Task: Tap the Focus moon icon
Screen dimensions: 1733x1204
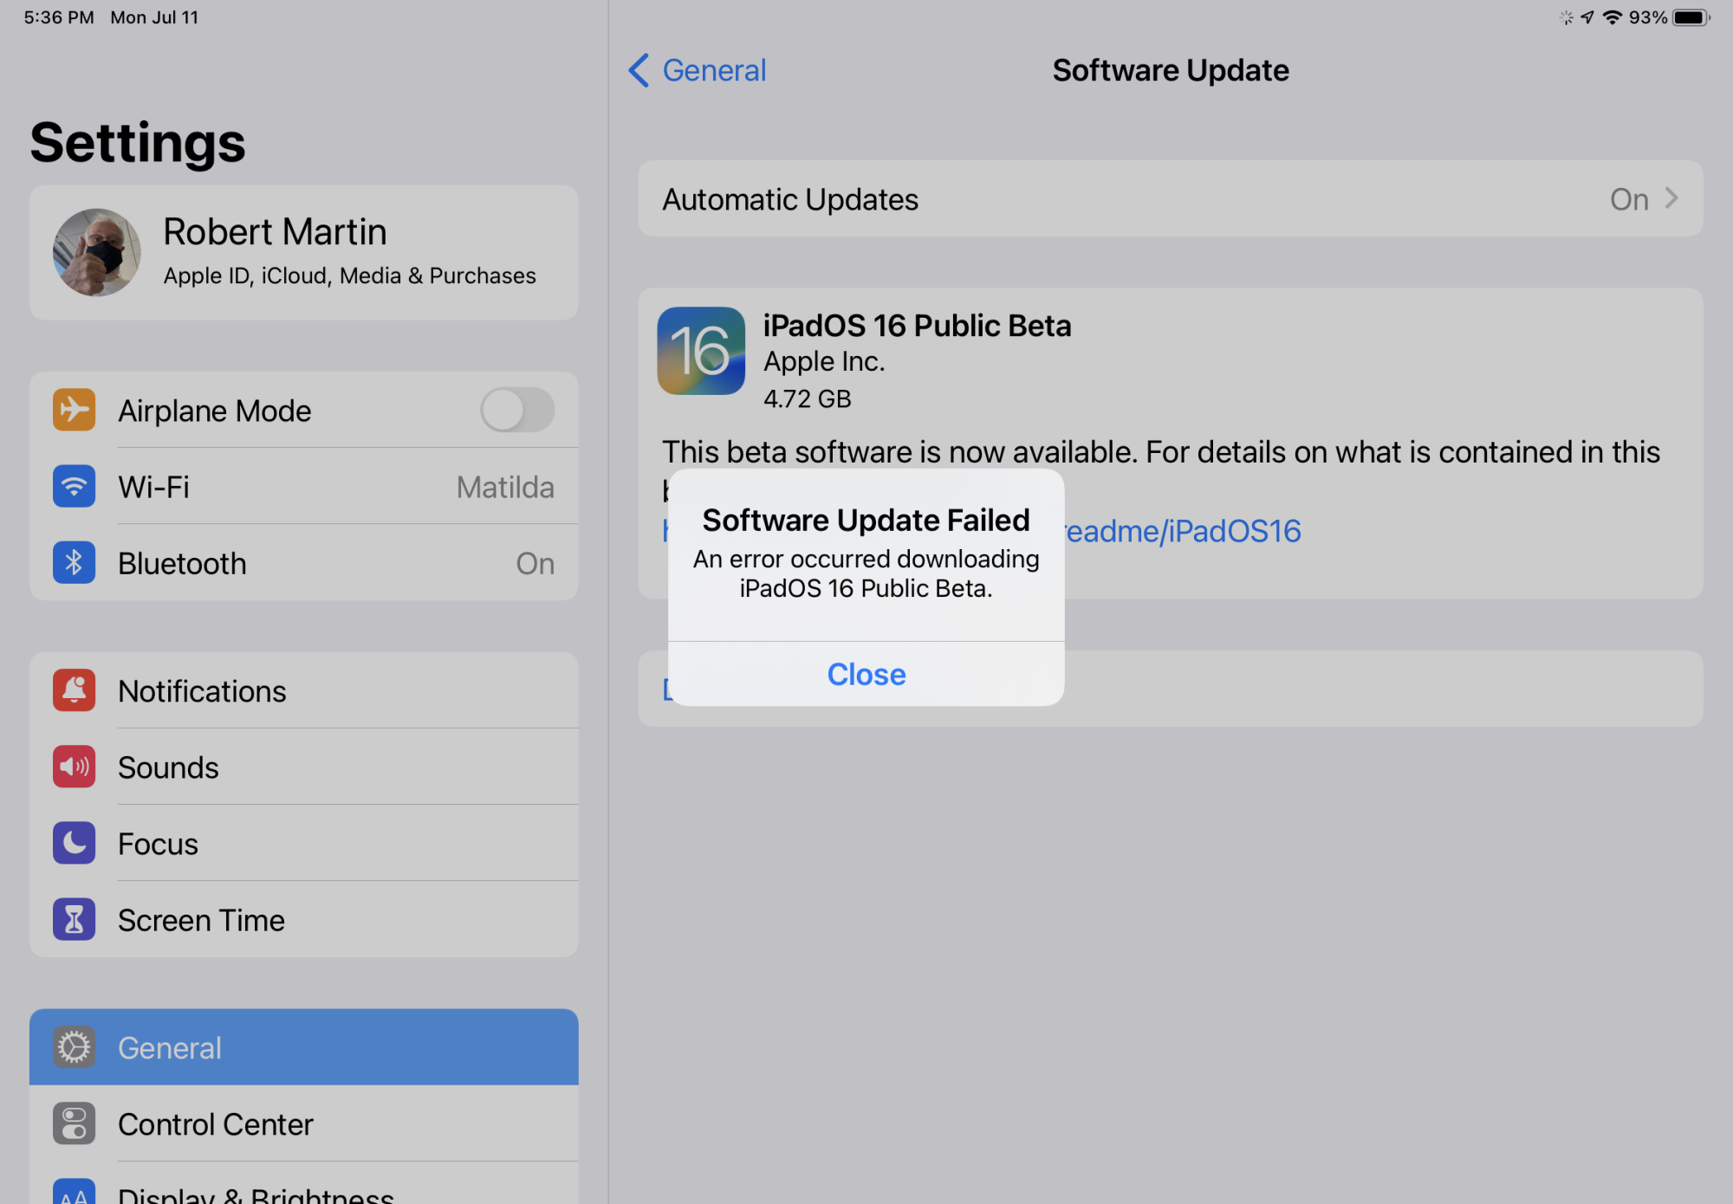Action: click(74, 843)
